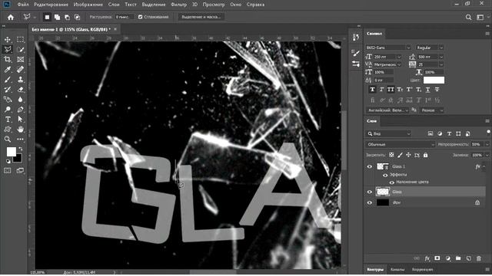This screenshot has width=492, height=276.
Task: Collapse Glass 1 layer effects list
Action: 484,167
